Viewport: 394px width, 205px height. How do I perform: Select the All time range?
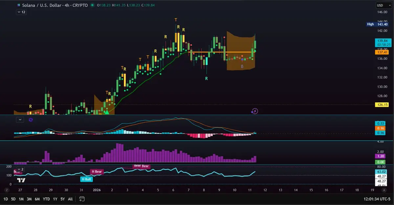(70, 199)
